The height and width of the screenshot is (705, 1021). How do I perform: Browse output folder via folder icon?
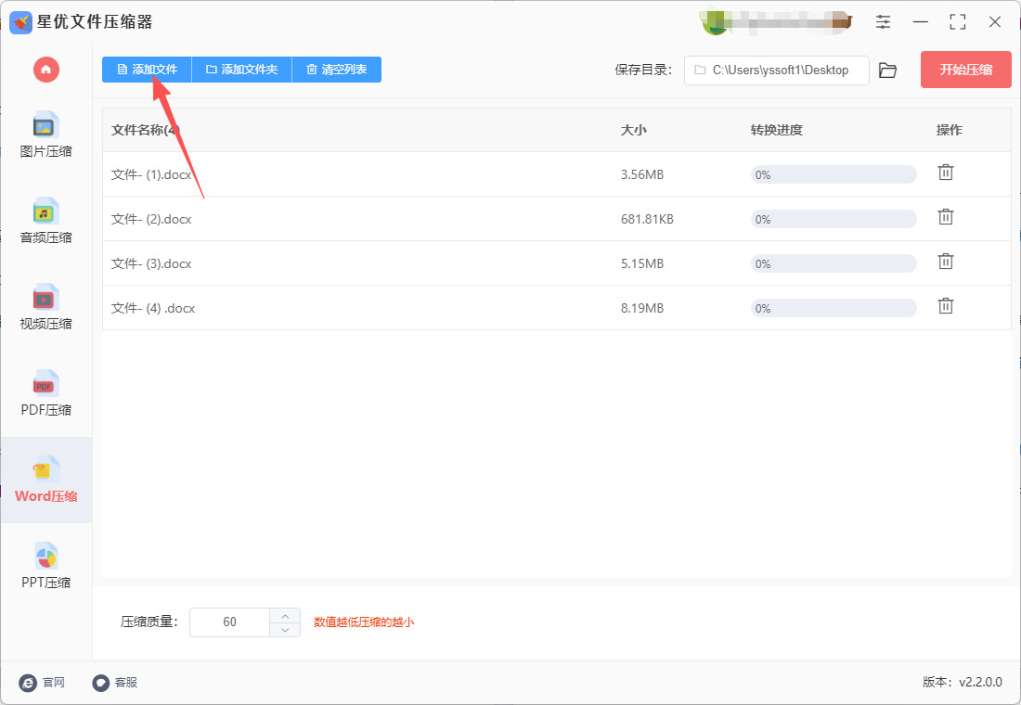click(x=887, y=70)
